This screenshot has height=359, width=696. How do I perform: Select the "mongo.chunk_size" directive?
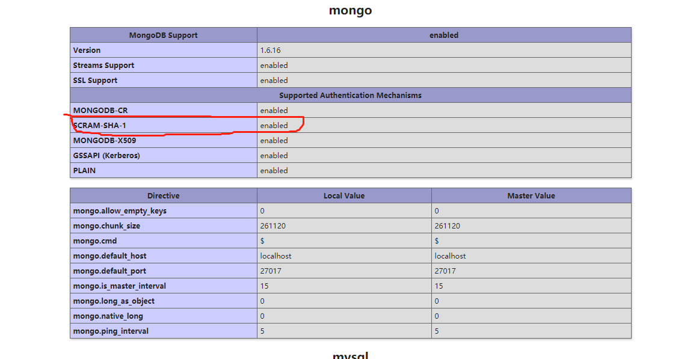[106, 226]
